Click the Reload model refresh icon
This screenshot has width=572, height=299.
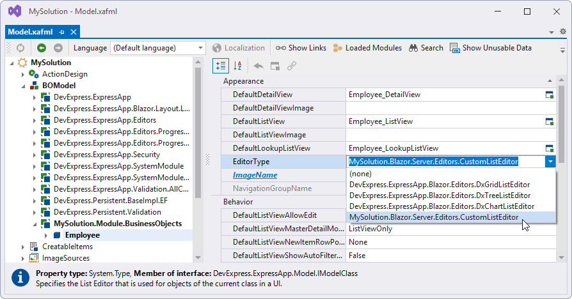click(20, 48)
